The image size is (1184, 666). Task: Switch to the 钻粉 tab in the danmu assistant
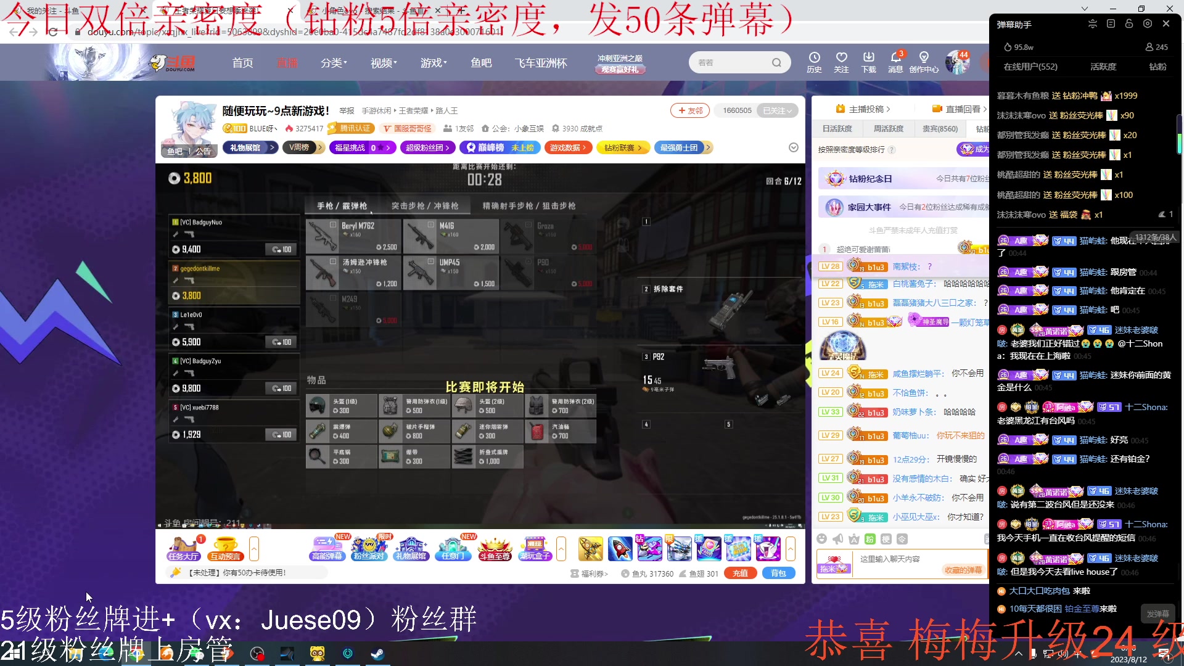[1159, 67]
